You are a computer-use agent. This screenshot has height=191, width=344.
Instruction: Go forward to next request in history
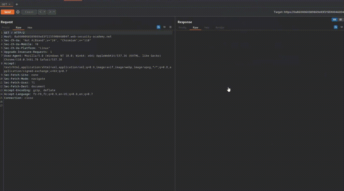click(x=50, y=12)
